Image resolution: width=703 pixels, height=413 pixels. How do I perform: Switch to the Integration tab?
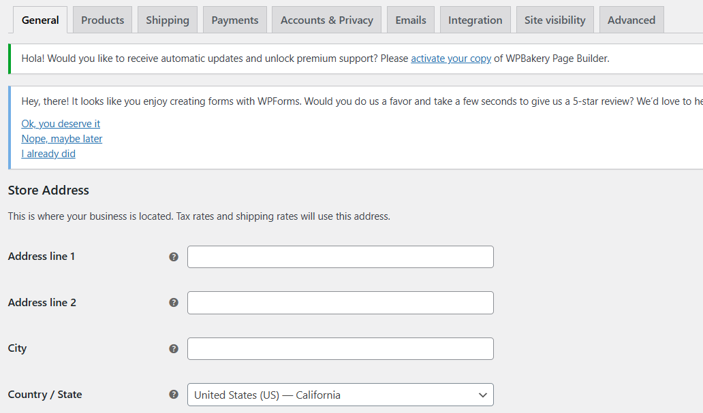coord(475,20)
